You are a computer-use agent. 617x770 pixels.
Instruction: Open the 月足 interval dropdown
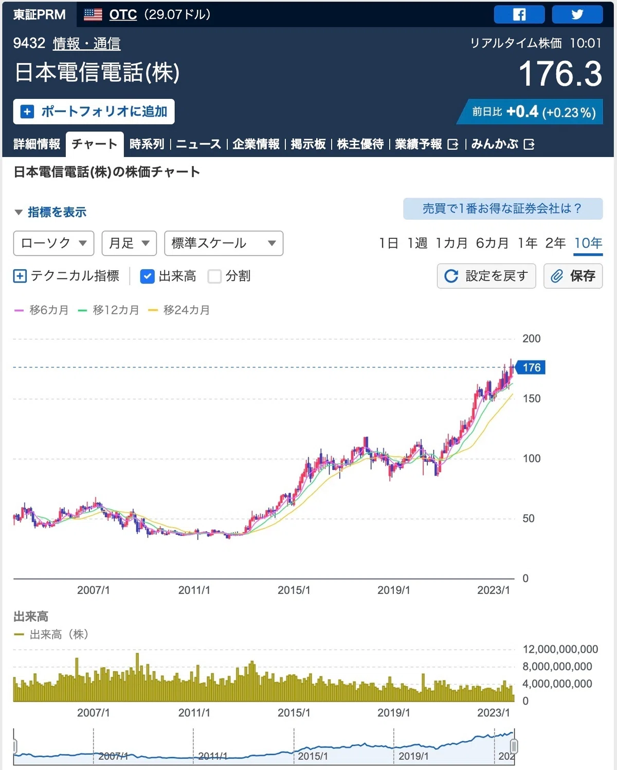tap(129, 243)
